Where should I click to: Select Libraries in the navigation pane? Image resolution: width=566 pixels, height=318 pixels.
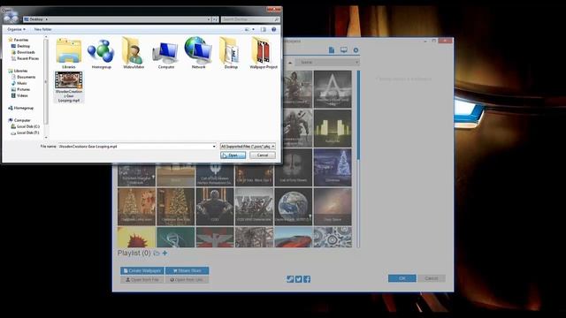point(20,71)
